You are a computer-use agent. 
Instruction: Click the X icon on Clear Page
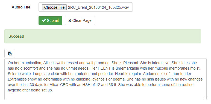click(x=70, y=20)
